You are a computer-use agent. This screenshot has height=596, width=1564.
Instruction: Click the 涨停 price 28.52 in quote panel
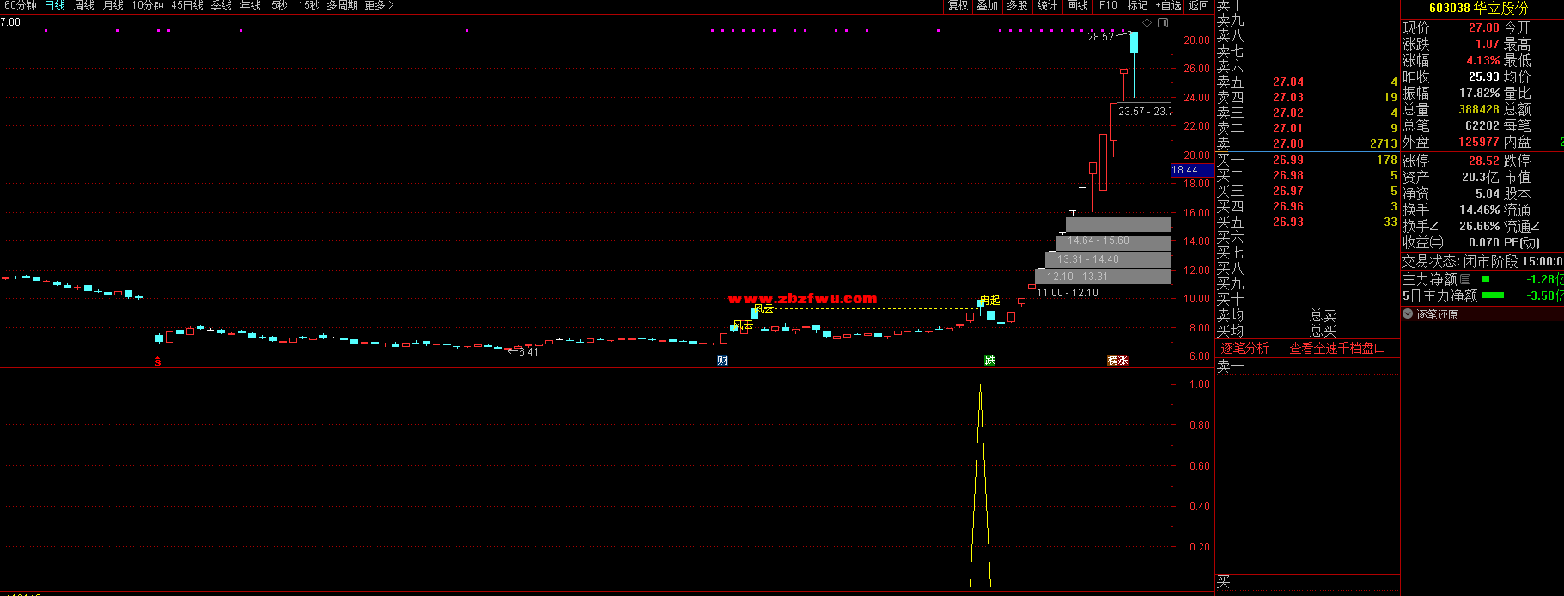coord(1483,161)
